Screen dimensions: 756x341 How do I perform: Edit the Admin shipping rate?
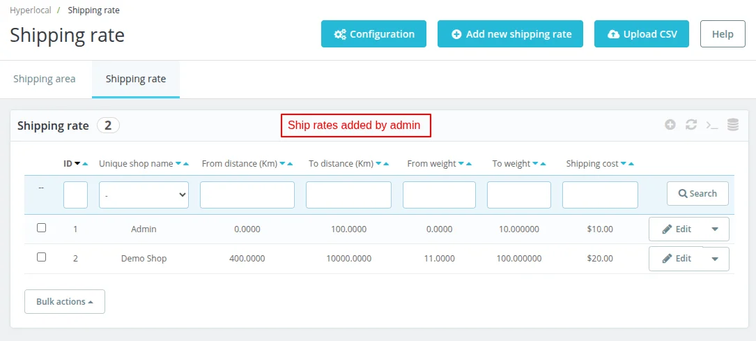pos(677,229)
